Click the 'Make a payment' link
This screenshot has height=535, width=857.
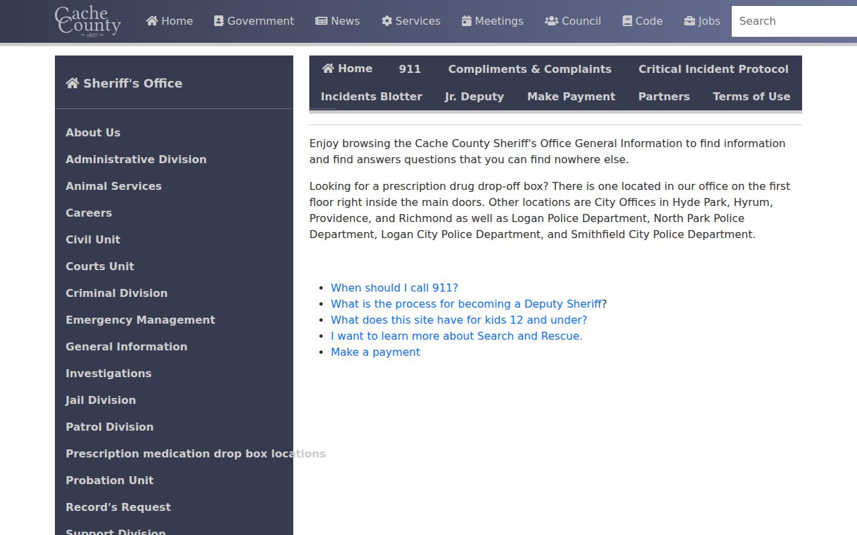(x=376, y=352)
